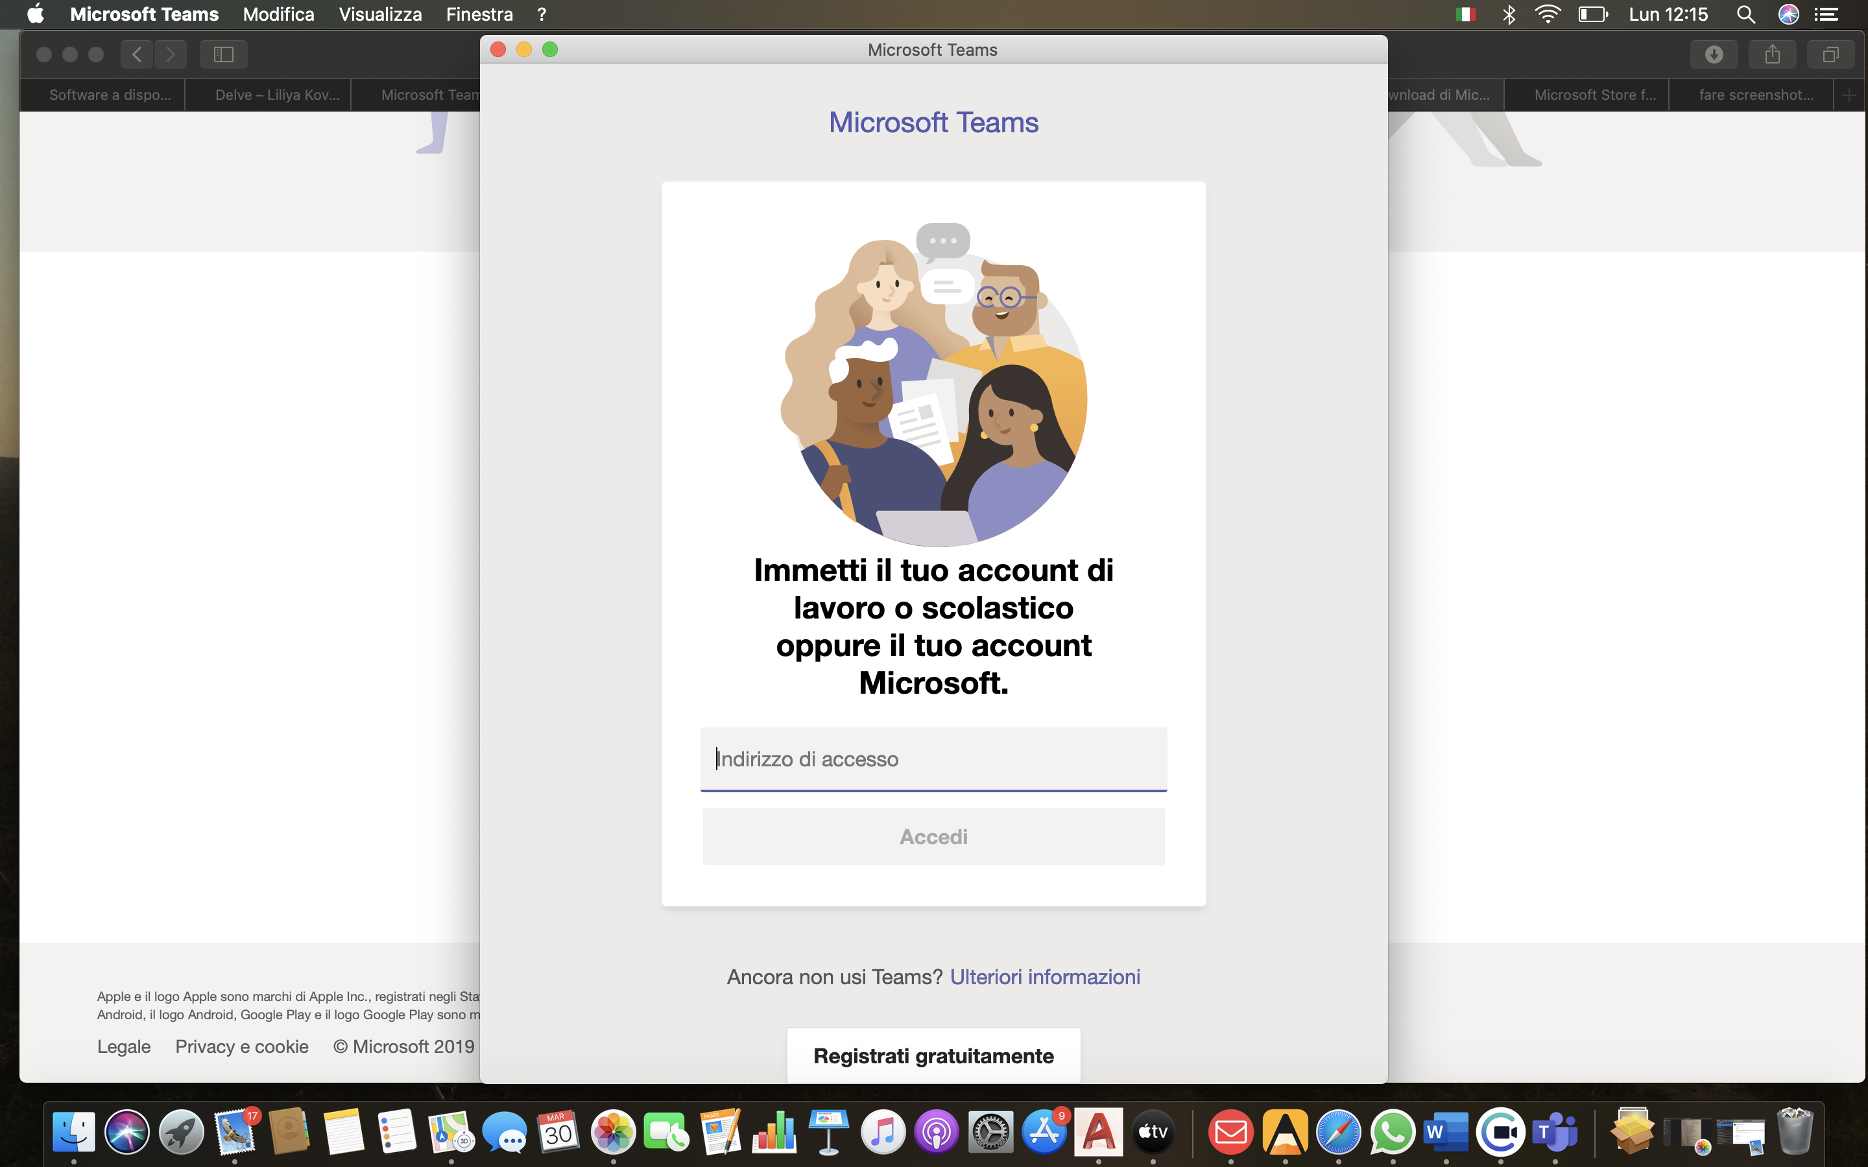Screen dimensions: 1868x1167
Task: Toggle Safari's sidebar button
Action: pos(224,54)
